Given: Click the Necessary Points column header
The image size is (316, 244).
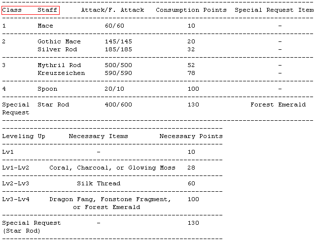Looking at the screenshot, I should pyautogui.click(x=191, y=137).
